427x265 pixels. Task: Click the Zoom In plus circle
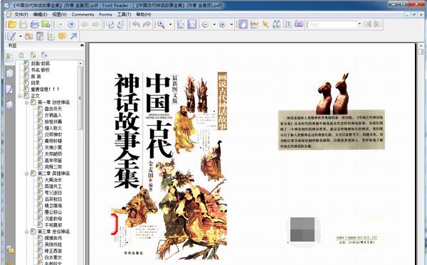223,25
